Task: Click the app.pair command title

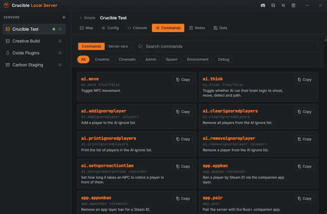Action: [x=213, y=198]
